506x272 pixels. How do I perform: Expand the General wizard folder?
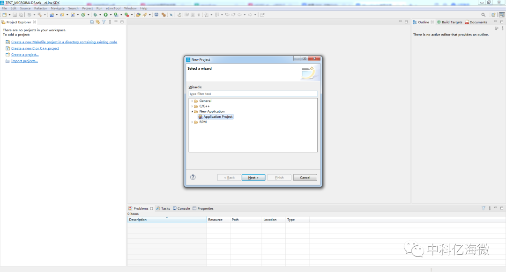click(x=193, y=101)
